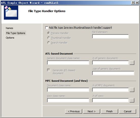Click the .h of view field

(110, 100)
